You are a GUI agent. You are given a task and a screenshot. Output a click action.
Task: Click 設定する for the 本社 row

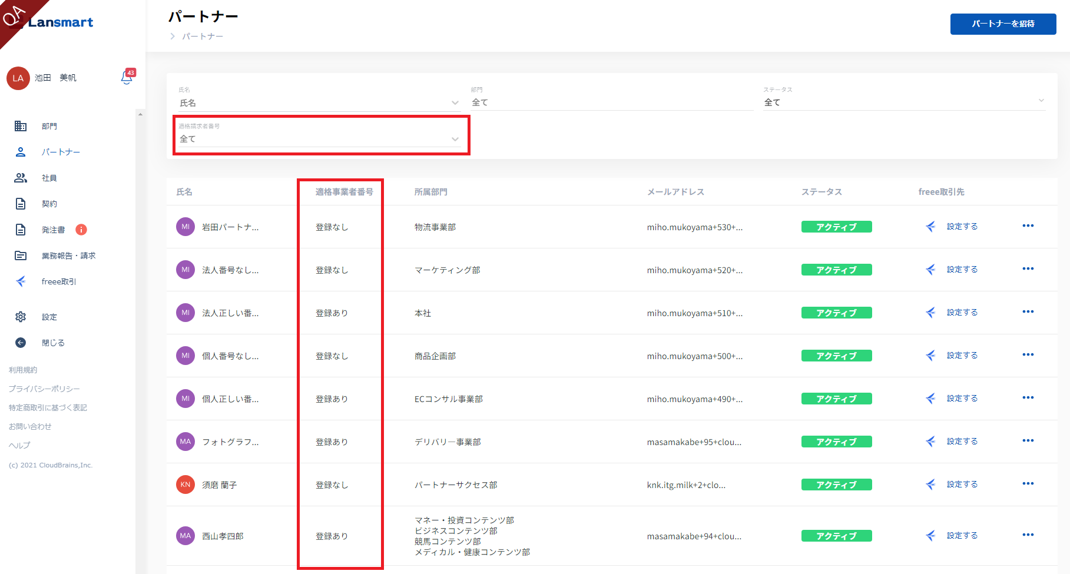point(962,313)
